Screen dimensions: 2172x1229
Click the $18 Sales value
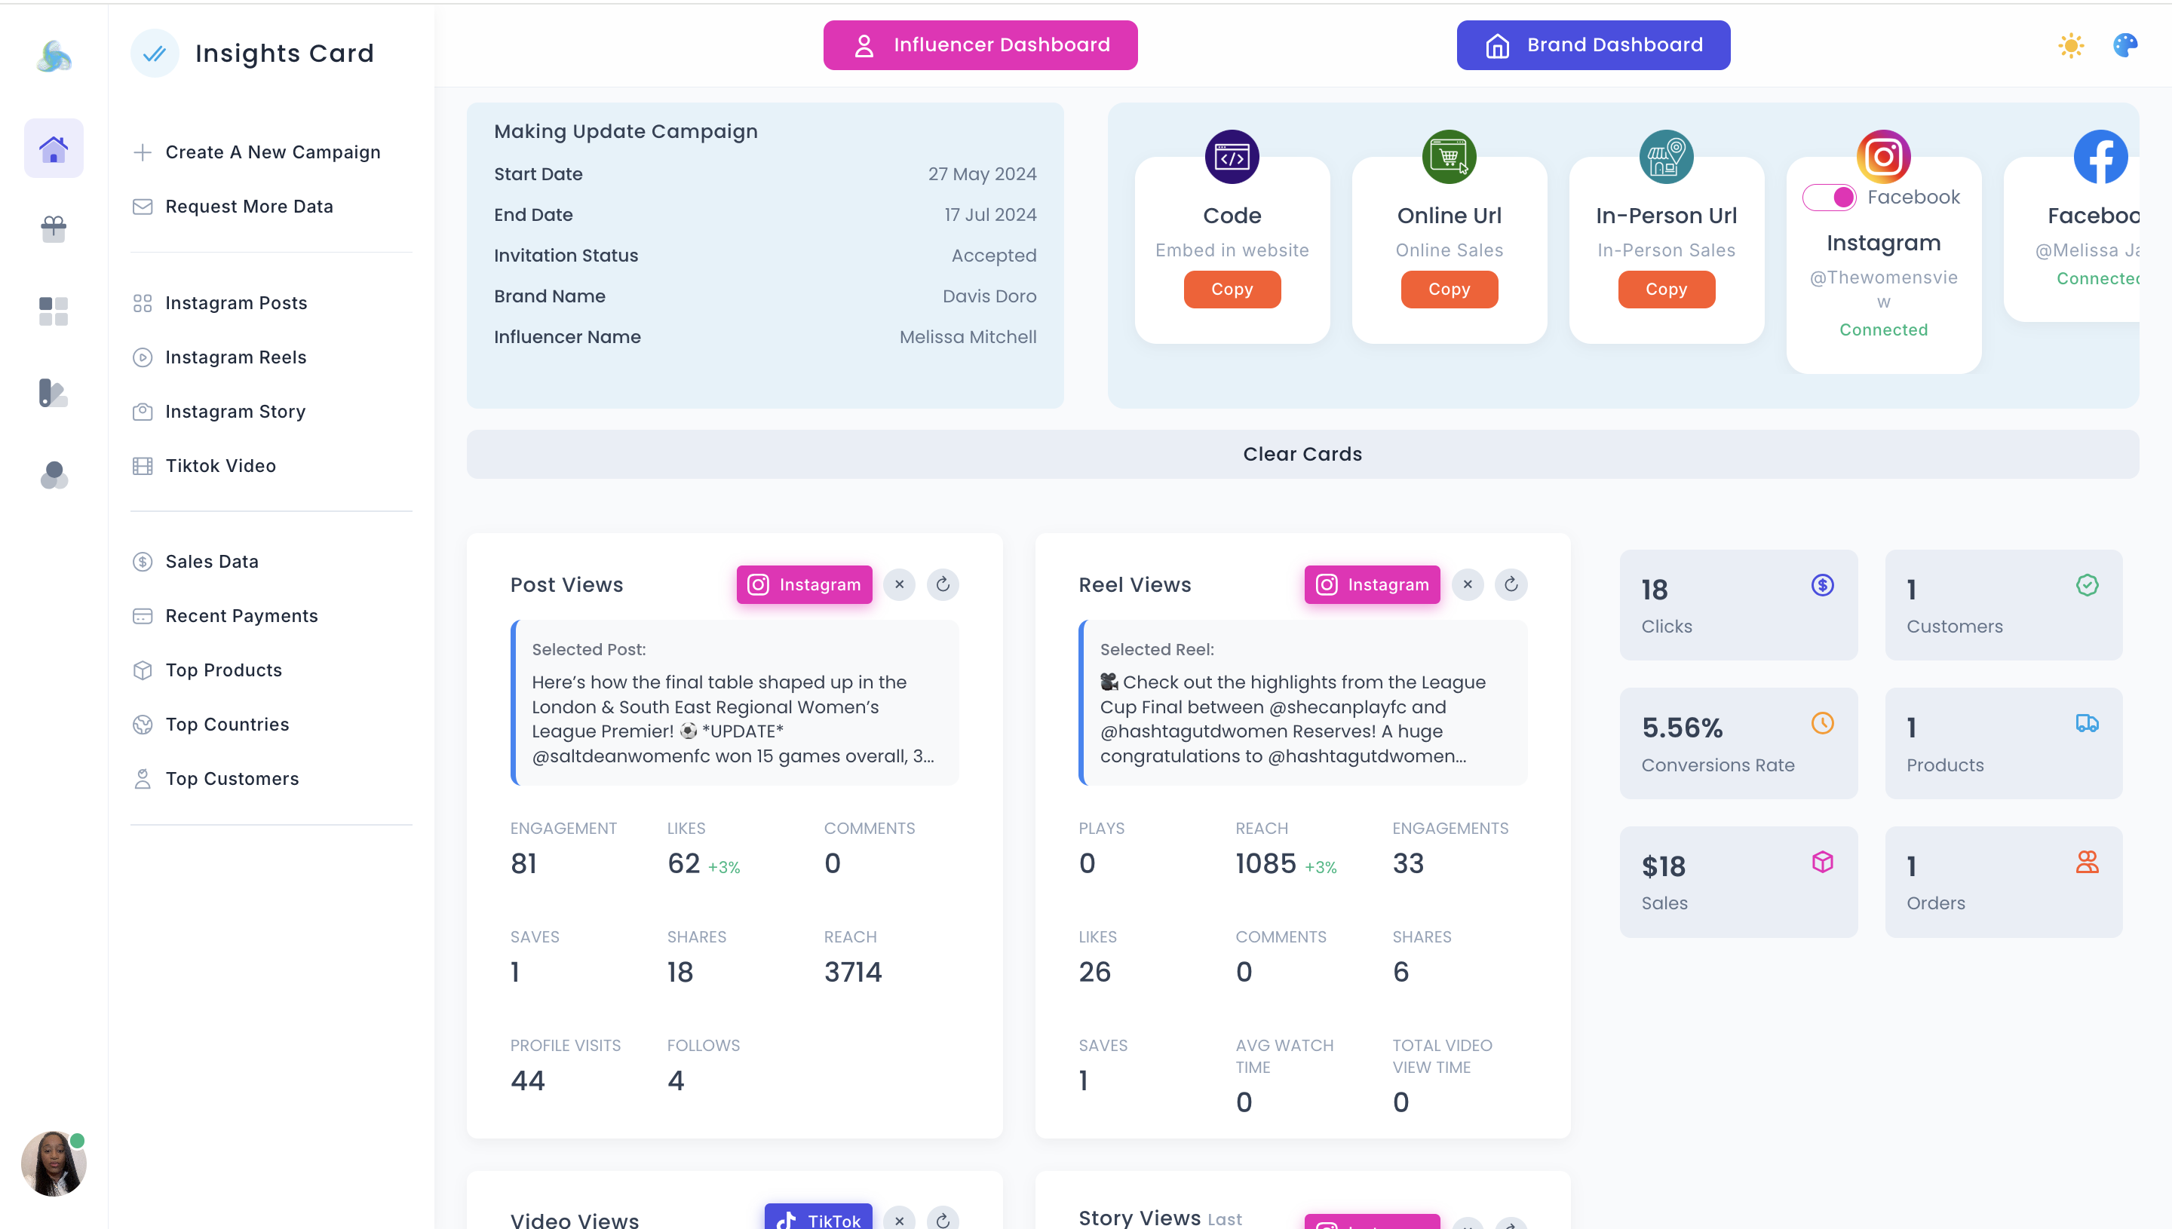1663,867
